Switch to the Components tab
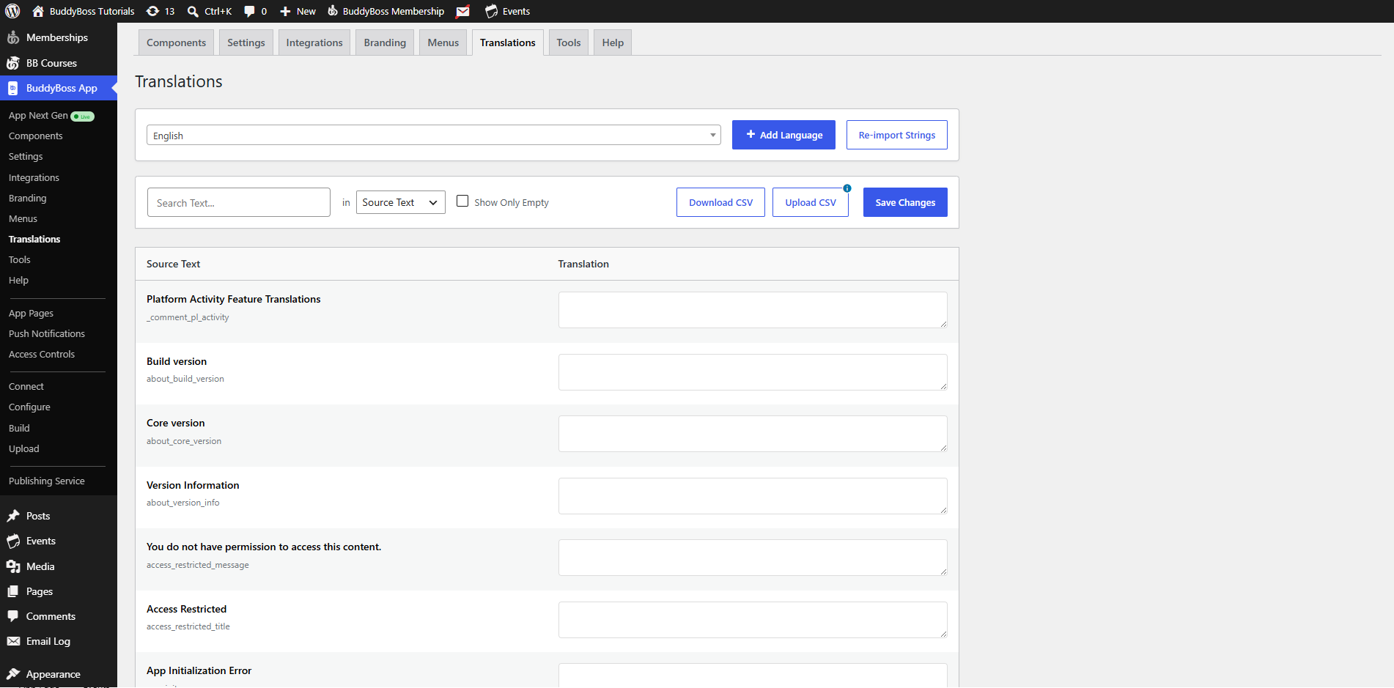This screenshot has height=688, width=1394. (x=176, y=42)
